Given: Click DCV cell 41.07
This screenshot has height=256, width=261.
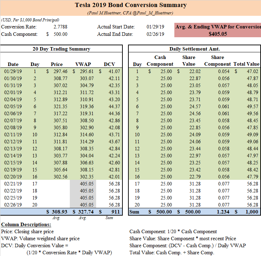Looking at the screenshot, I should (x=114, y=71).
